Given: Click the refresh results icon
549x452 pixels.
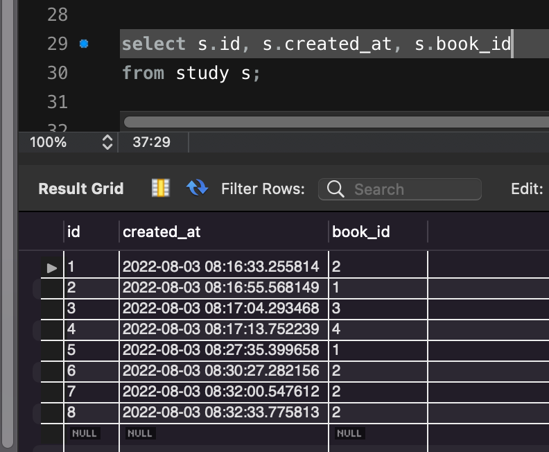Looking at the screenshot, I should pos(197,188).
